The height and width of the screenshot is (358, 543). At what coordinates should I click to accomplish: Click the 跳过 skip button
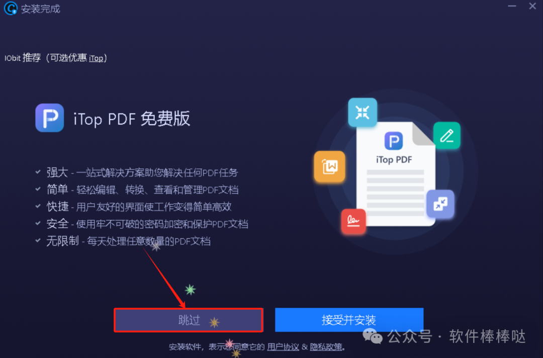click(x=189, y=320)
